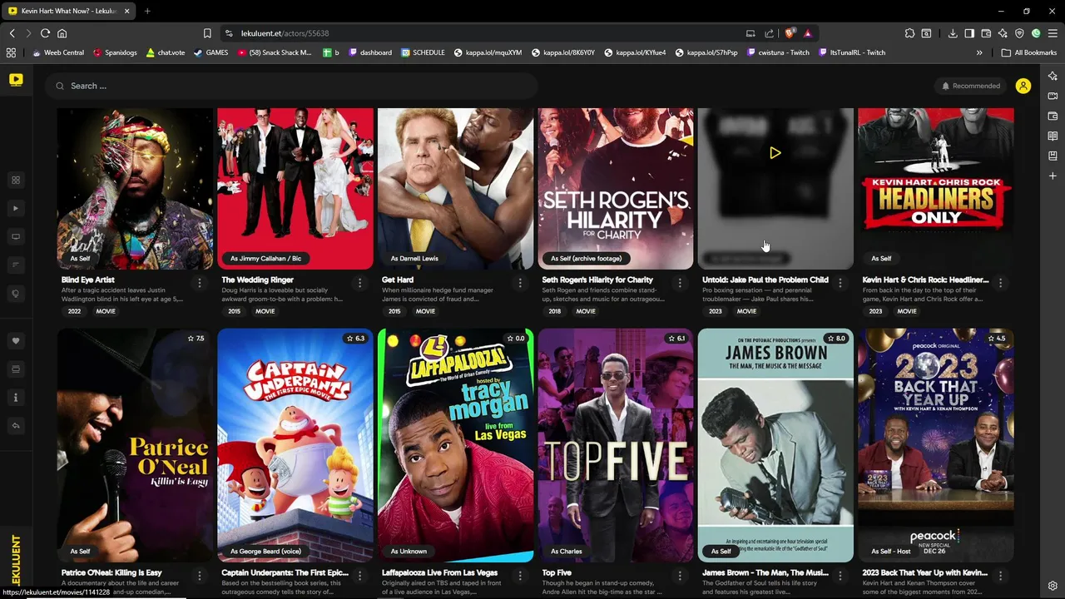Screen dimensions: 1065x599
Task: Open chat.vote bookmark
Action: pos(165,52)
